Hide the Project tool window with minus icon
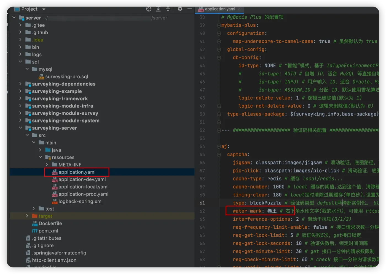Image resolution: width=386 pixels, height=274 pixels. tap(189, 9)
